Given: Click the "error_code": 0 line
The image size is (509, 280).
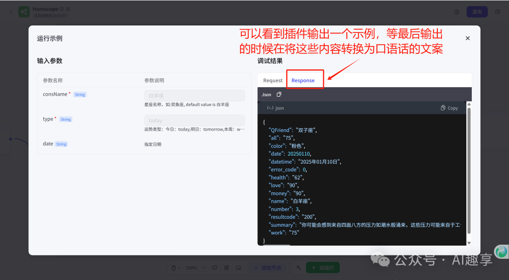Looking at the screenshot, I should tap(287, 170).
